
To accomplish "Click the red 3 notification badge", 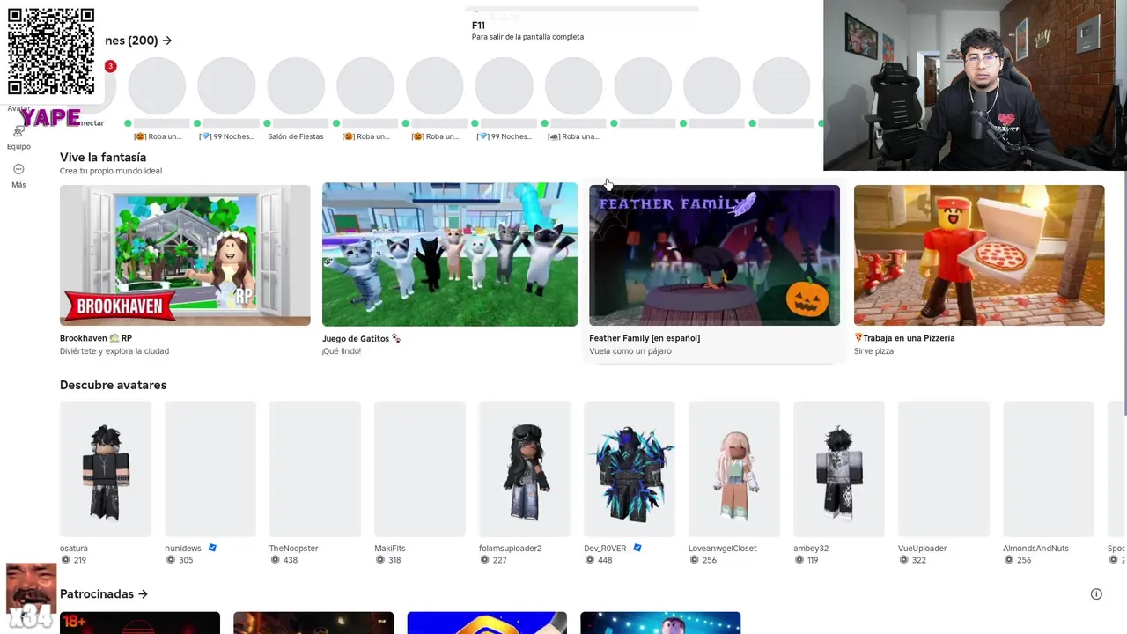I will coord(110,66).
